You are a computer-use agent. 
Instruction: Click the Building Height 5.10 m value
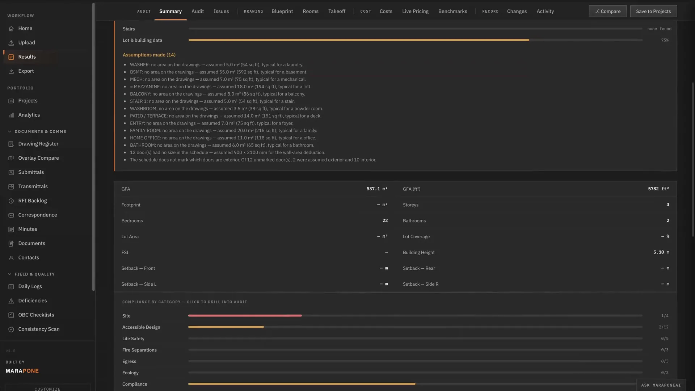coord(661,252)
